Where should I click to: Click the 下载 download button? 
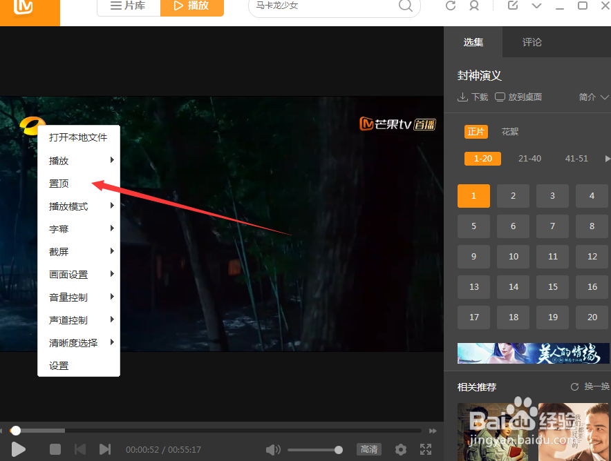tap(473, 97)
